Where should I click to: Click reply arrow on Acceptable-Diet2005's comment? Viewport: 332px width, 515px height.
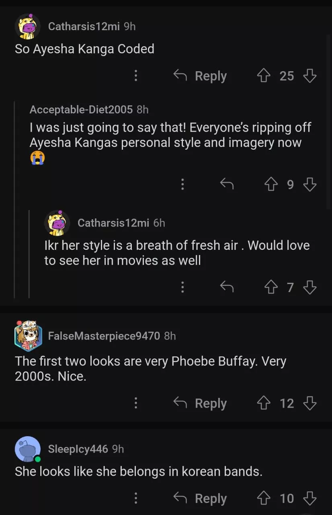[227, 184]
